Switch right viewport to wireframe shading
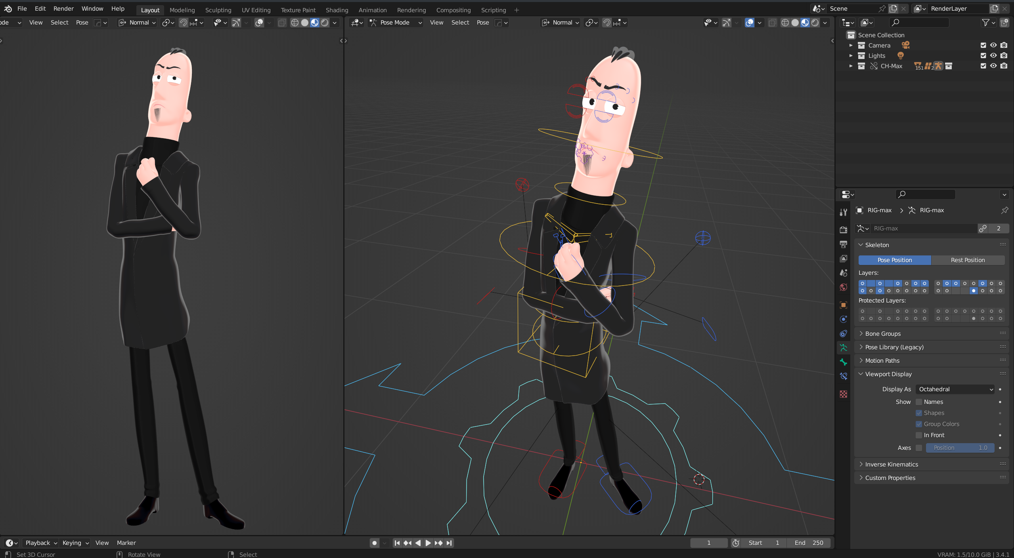 click(785, 23)
